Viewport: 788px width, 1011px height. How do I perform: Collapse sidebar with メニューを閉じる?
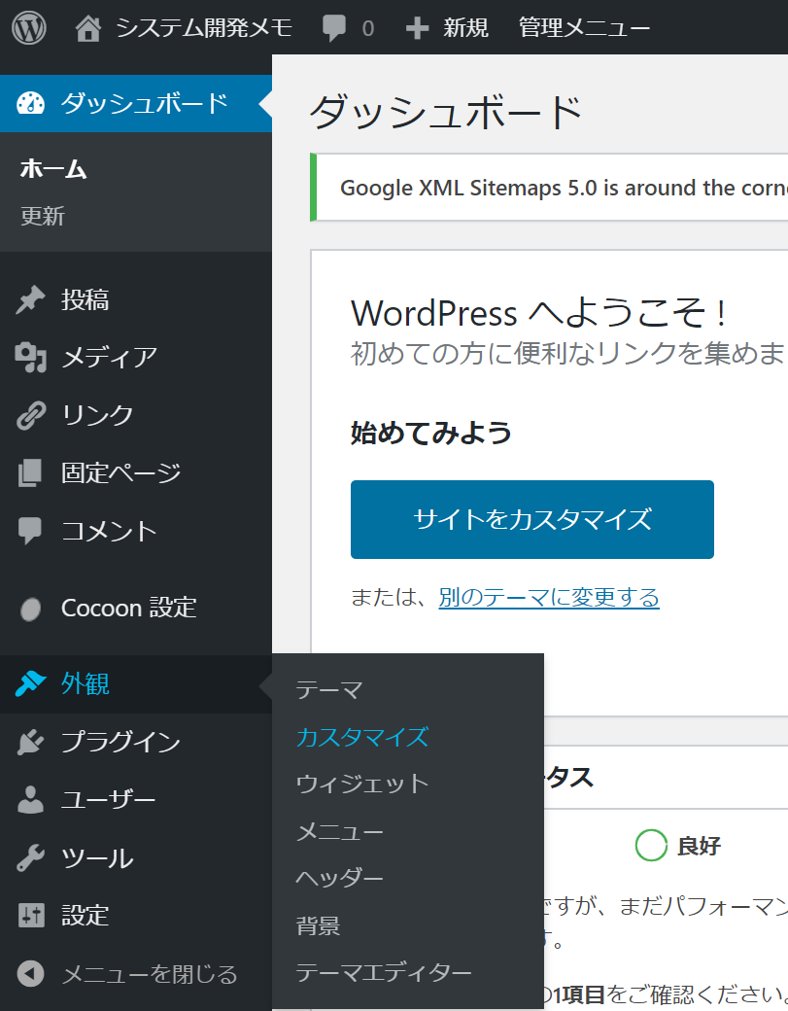click(x=148, y=973)
